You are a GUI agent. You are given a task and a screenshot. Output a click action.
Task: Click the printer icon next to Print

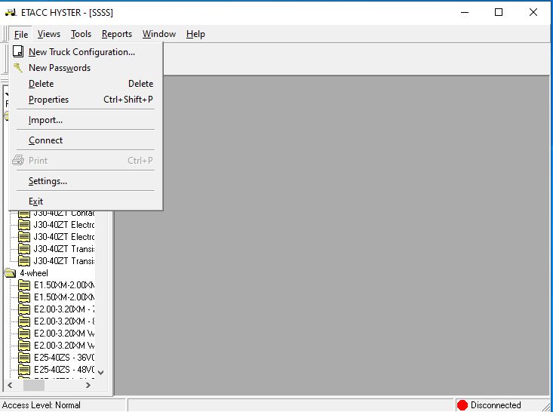[18, 161]
